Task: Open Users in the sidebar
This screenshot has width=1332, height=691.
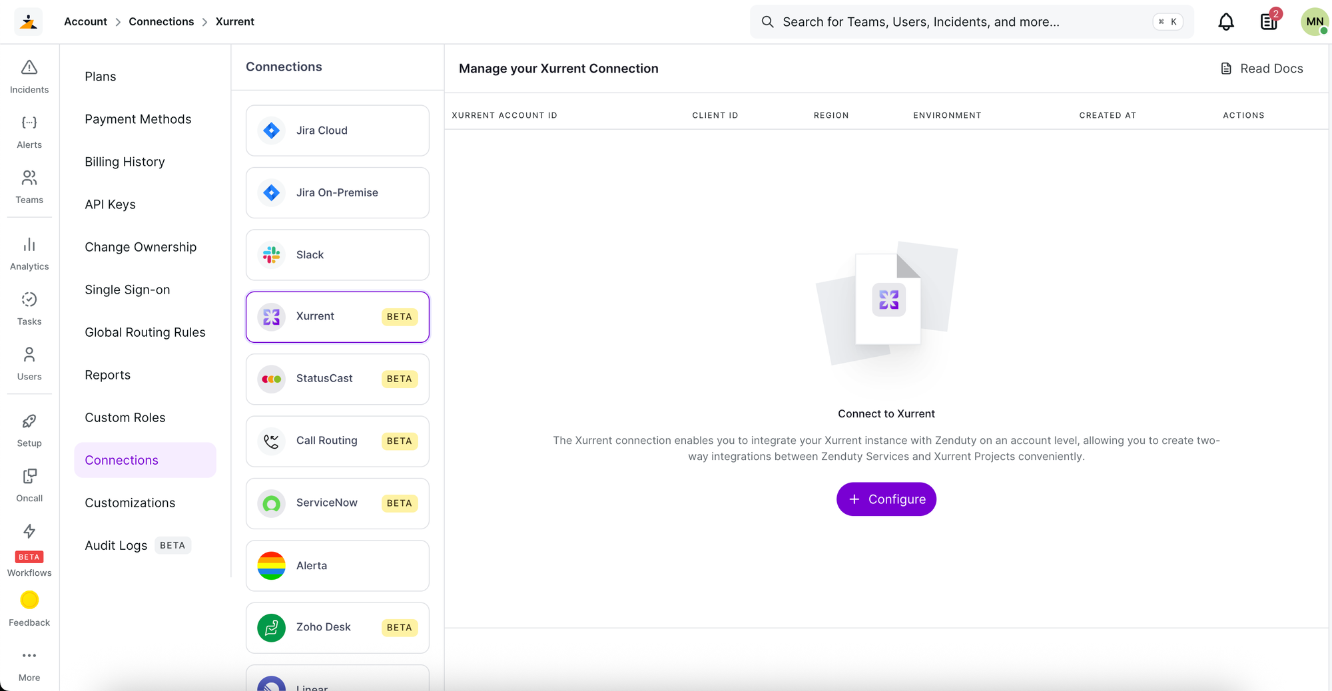Action: [x=29, y=364]
